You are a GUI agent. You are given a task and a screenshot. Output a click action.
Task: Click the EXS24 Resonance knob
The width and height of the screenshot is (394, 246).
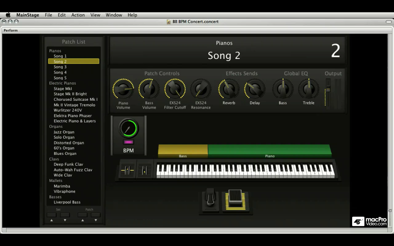point(201,89)
